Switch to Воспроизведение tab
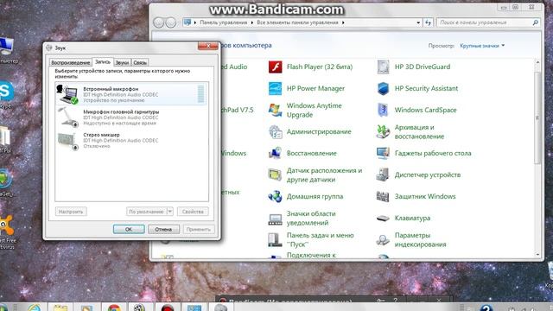This screenshot has height=311, width=553. pos(71,62)
